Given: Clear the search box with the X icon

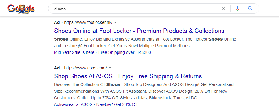Looking at the screenshot, I should pyautogui.click(x=224, y=8).
